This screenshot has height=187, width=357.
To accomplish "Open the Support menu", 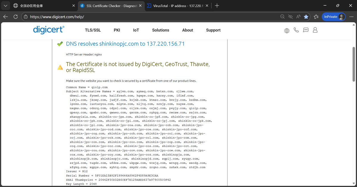I will 213,30.
